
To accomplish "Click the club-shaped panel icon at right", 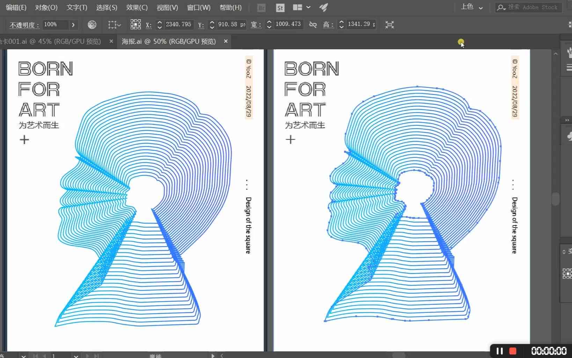I will [569, 136].
